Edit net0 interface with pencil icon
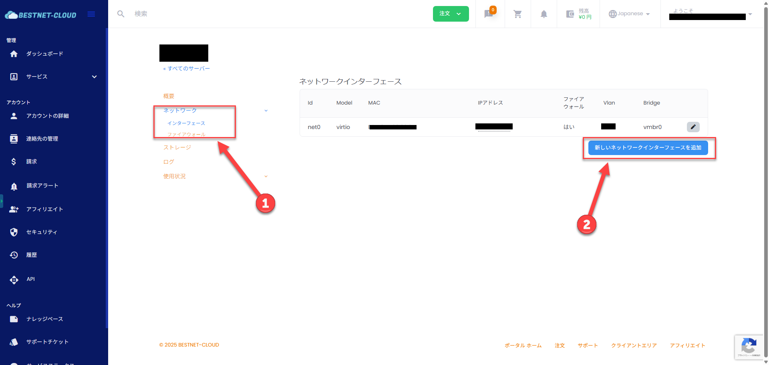The image size is (769, 365). 693,127
